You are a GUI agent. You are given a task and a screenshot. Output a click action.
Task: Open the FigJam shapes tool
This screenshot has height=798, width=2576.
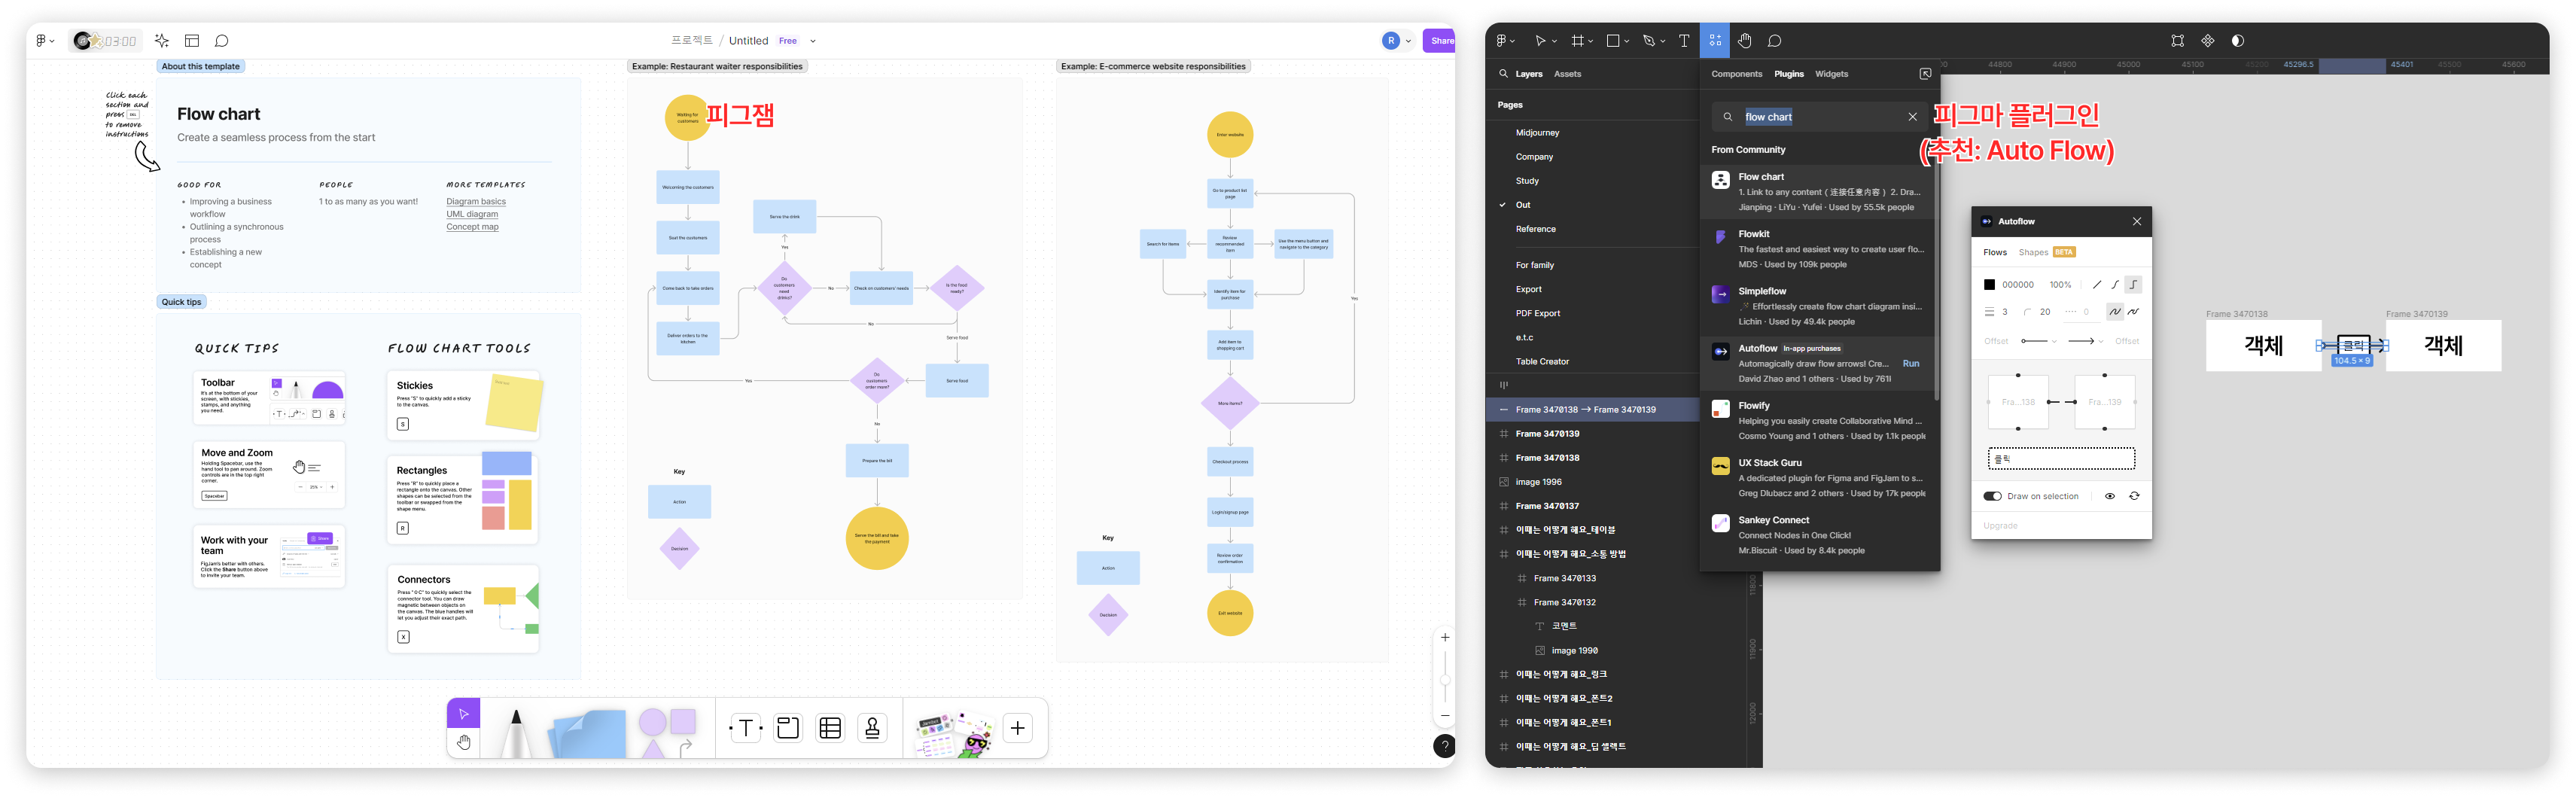668,733
